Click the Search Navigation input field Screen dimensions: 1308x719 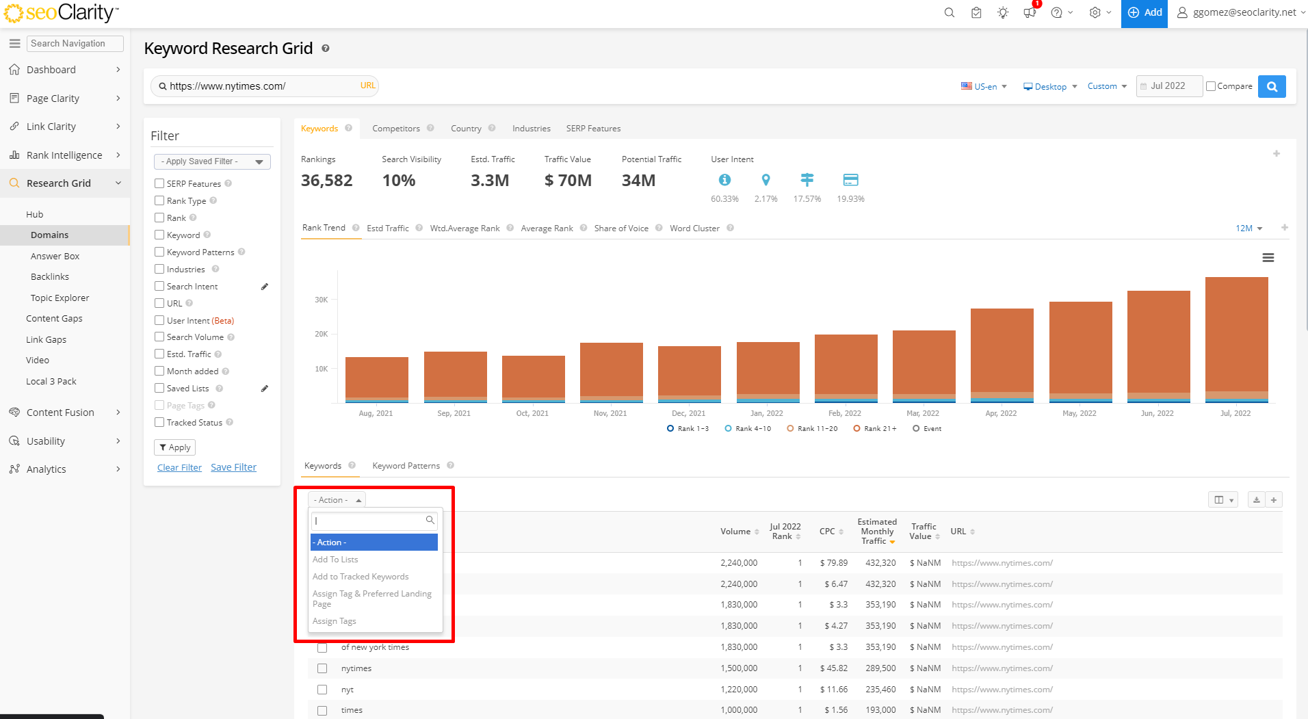point(75,43)
